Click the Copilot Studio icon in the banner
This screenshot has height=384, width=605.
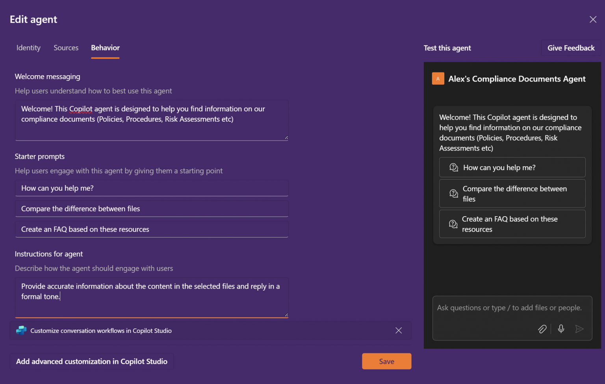click(21, 330)
